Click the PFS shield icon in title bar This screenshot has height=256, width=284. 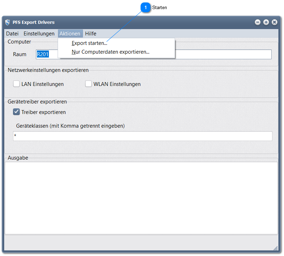[8, 22]
